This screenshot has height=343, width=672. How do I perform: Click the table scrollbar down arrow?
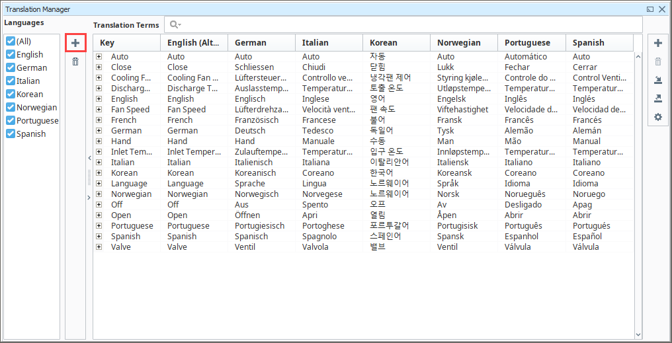[x=638, y=334]
